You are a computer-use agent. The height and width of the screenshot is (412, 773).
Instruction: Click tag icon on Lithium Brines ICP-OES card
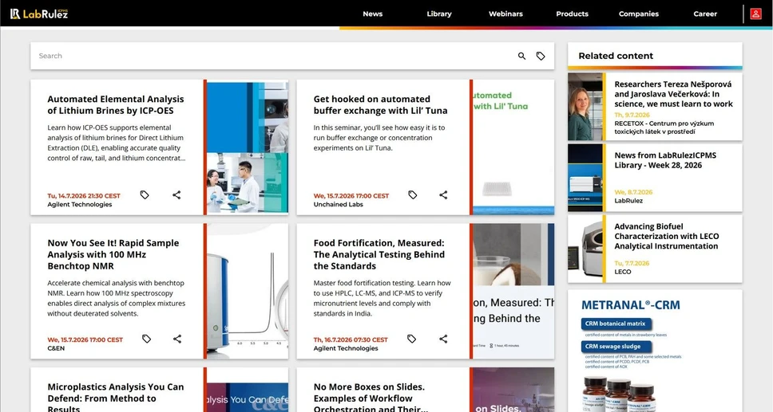tap(145, 195)
